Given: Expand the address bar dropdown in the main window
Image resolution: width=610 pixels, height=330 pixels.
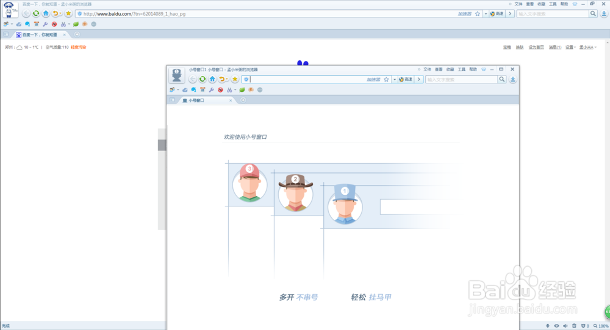Looking at the screenshot, I should 486,13.
